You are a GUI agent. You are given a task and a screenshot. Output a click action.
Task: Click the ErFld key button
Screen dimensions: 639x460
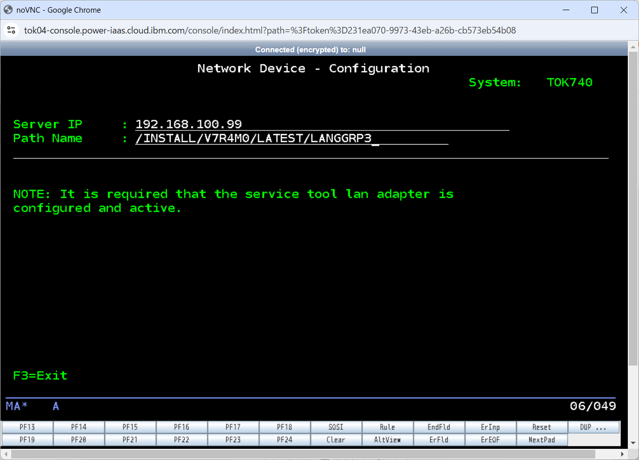(439, 440)
